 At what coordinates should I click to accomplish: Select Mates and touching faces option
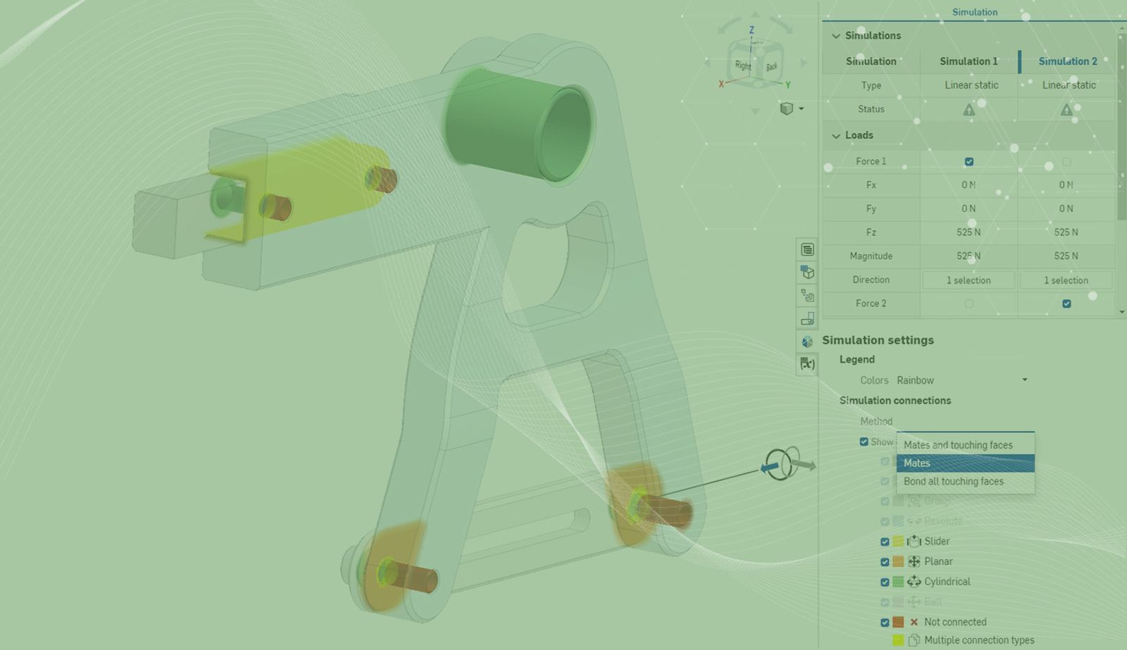(x=958, y=445)
